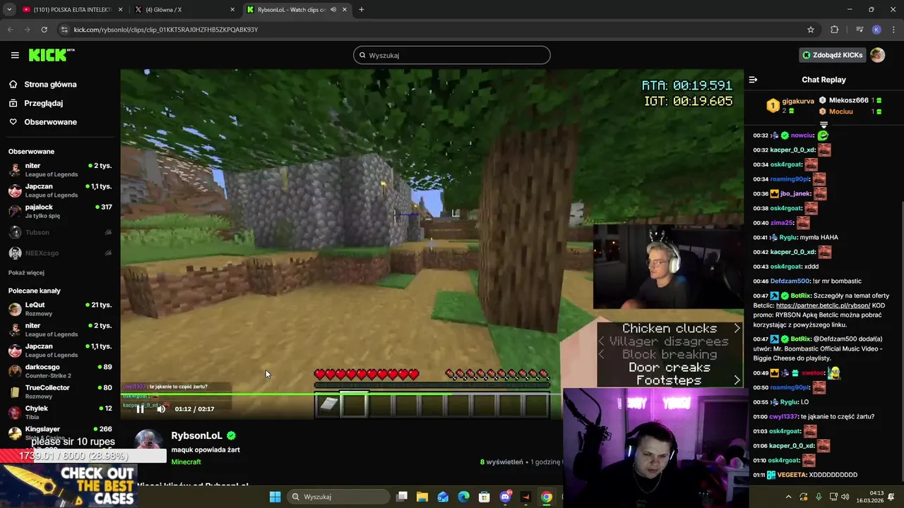
Task: Click the RybsonLoL channel name
Action: click(x=196, y=435)
